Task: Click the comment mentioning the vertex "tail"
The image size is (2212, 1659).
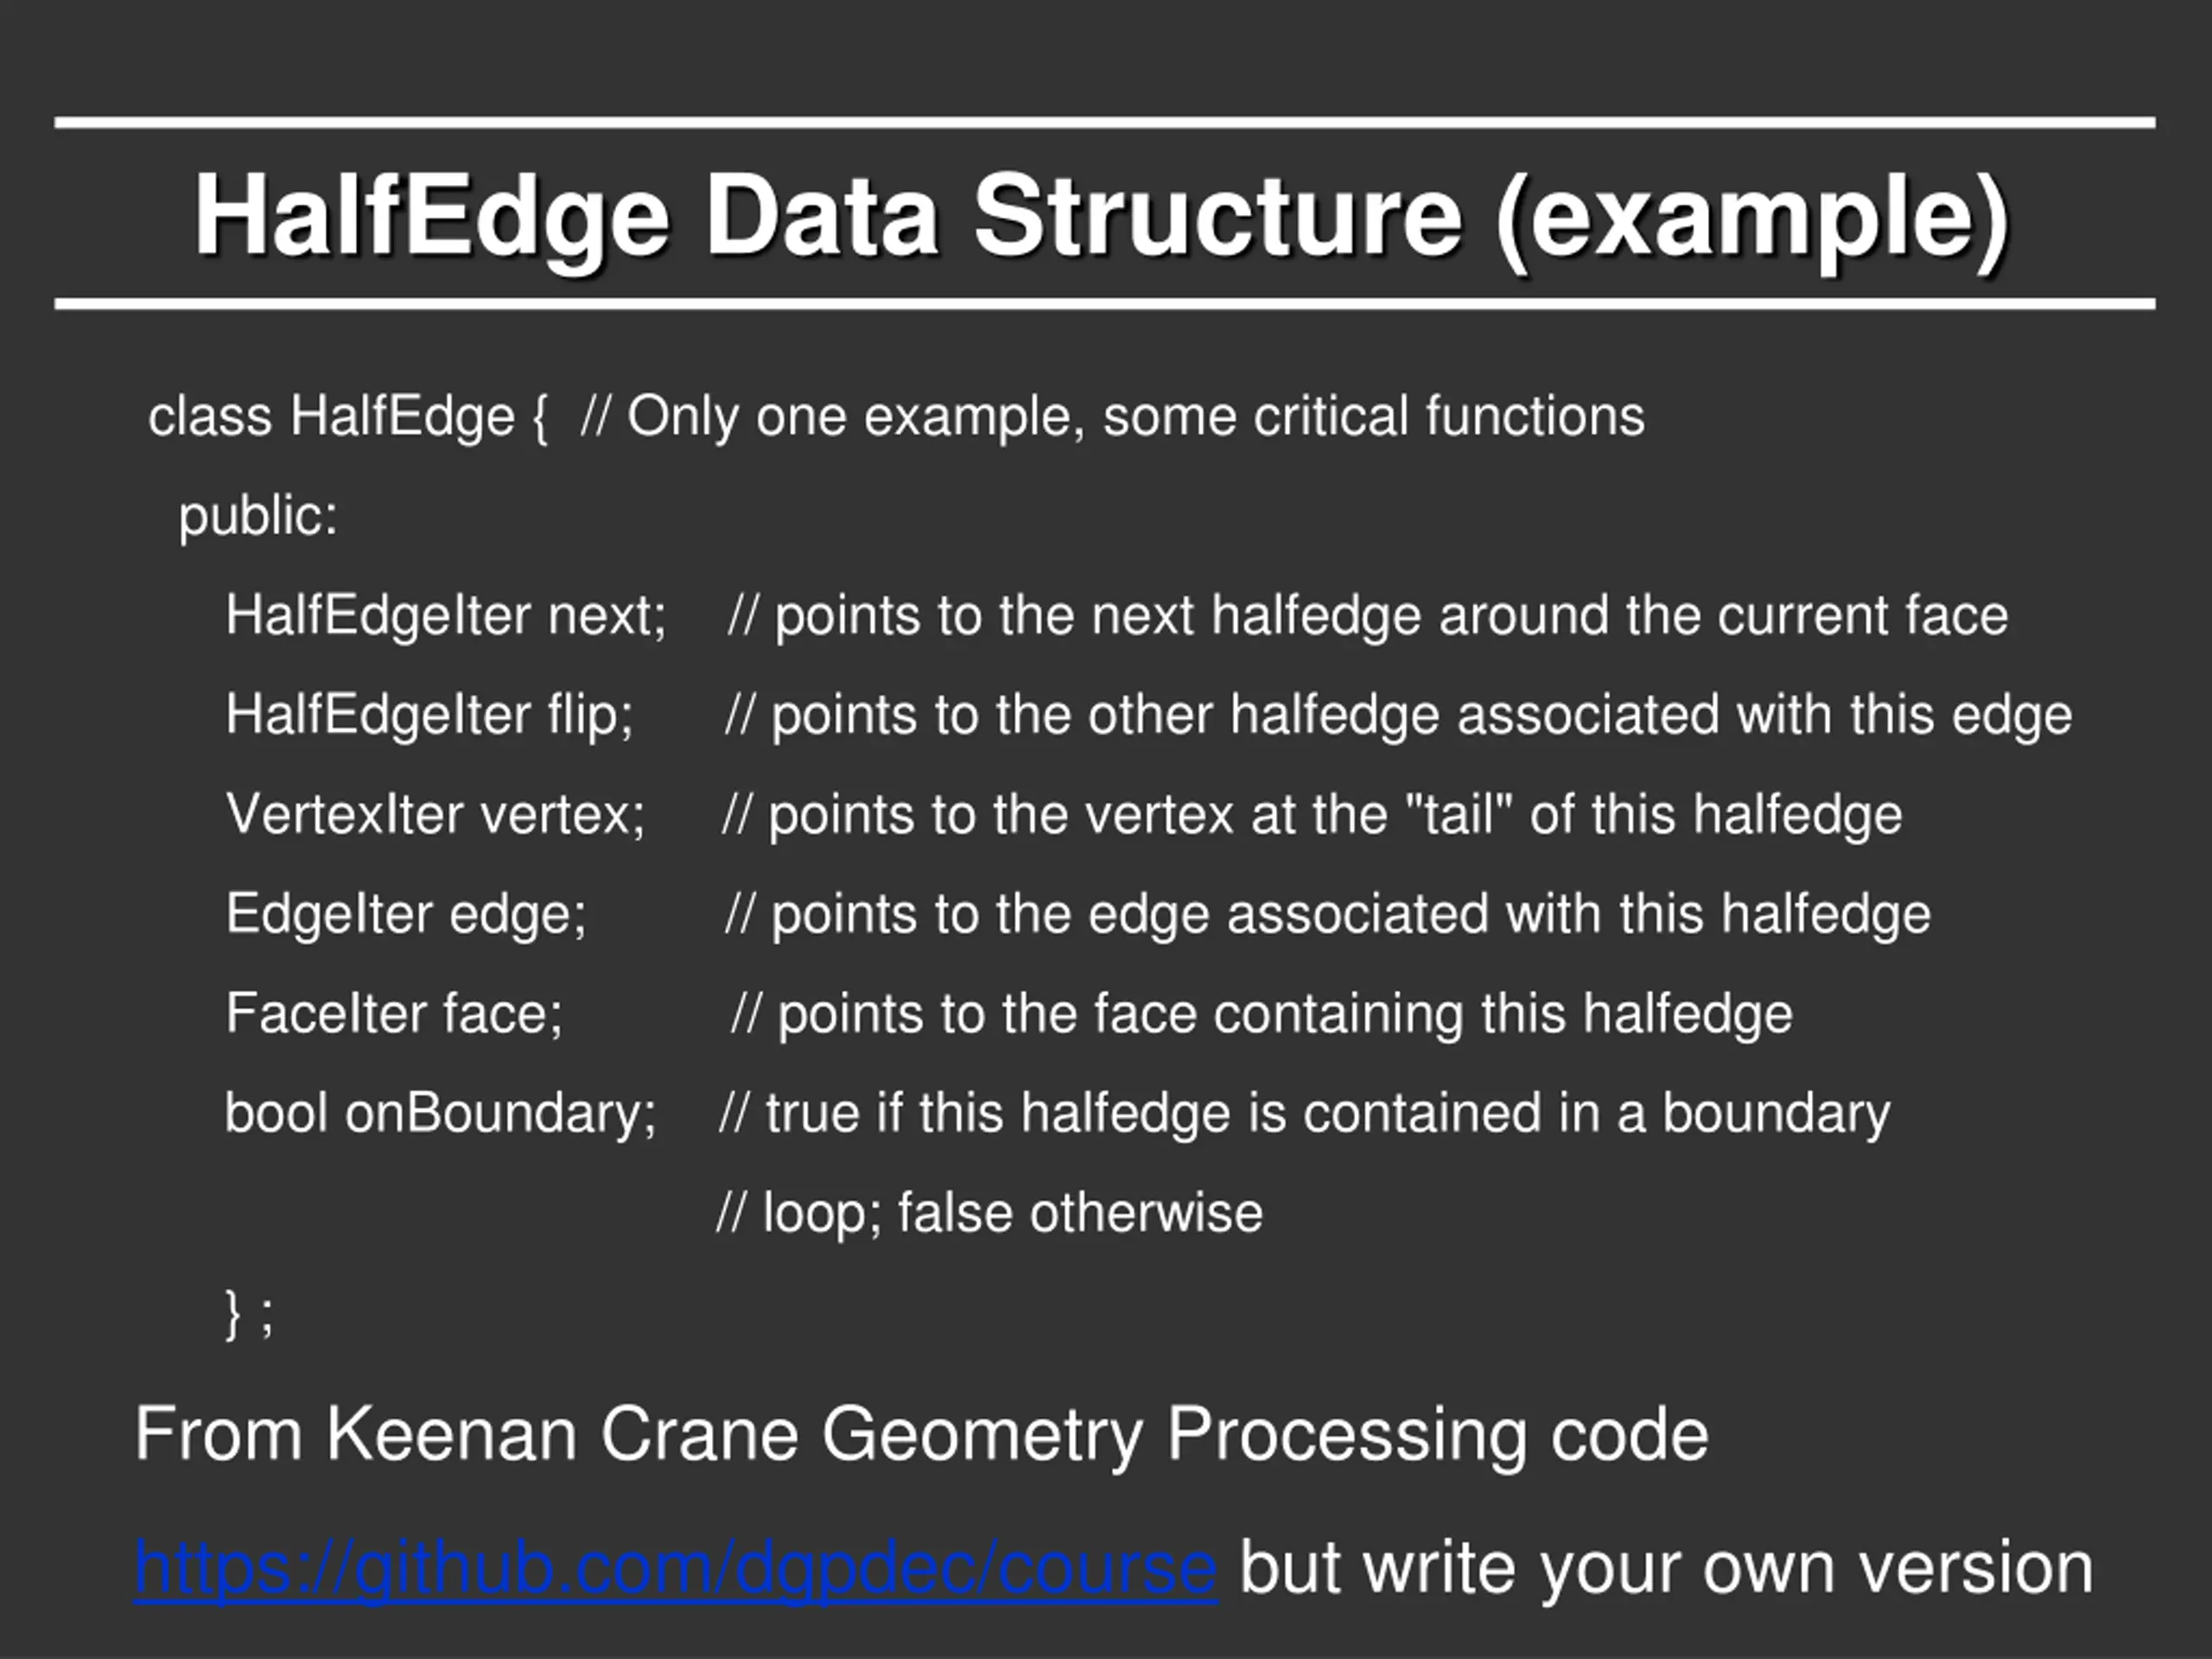Action: 1311,814
